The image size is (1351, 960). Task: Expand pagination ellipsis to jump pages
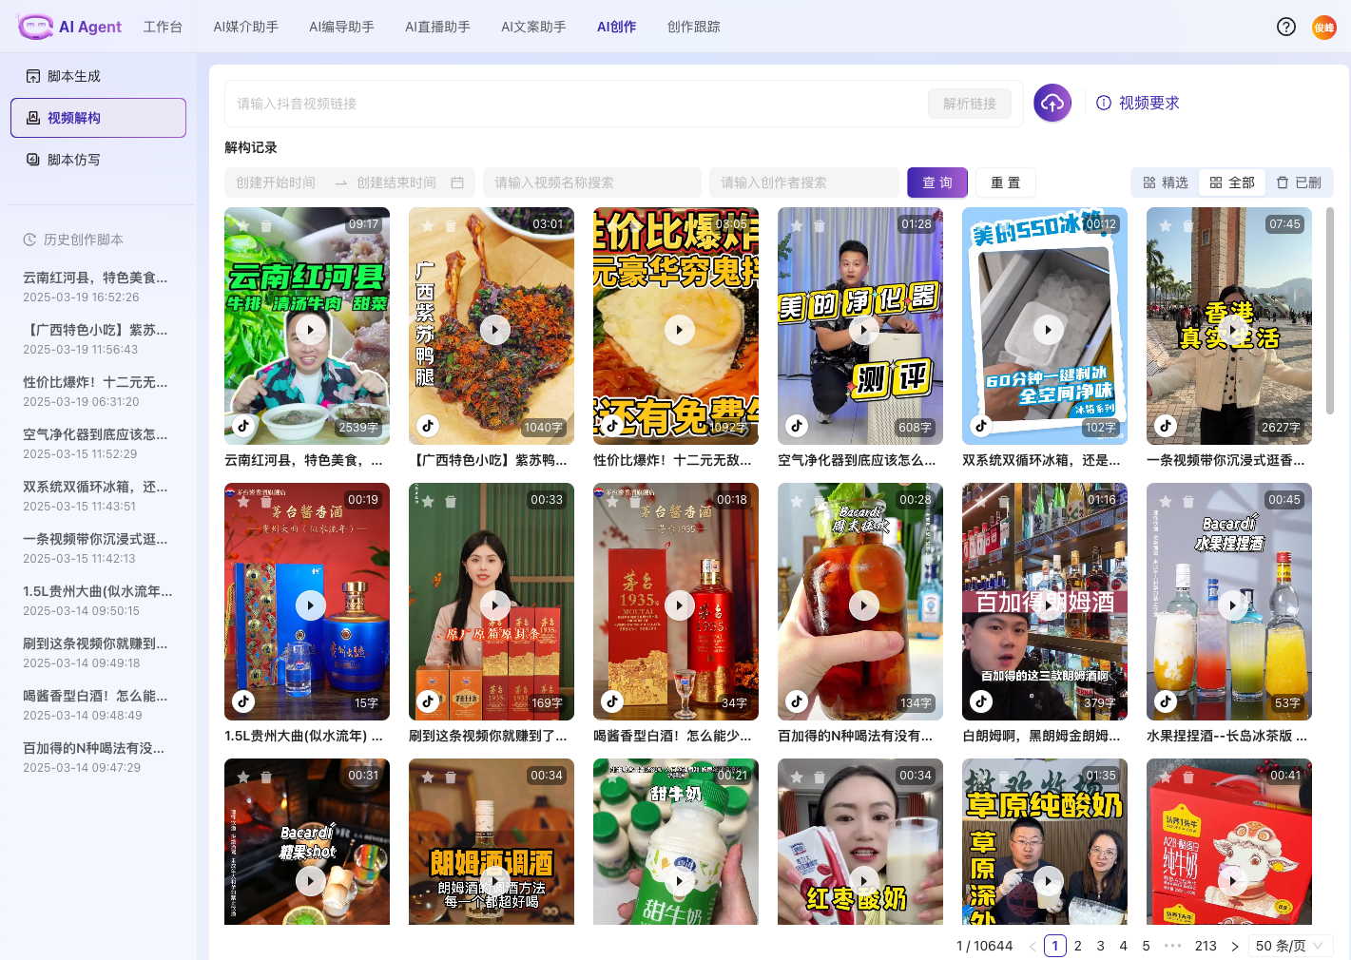1173,946
